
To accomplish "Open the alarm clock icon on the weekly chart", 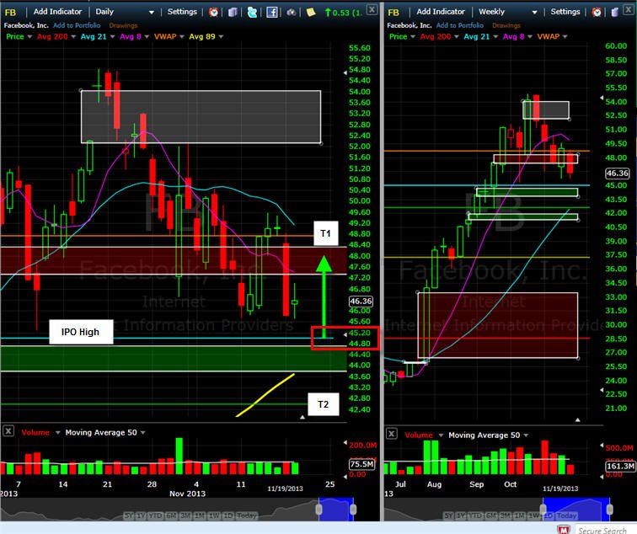I will [597, 12].
